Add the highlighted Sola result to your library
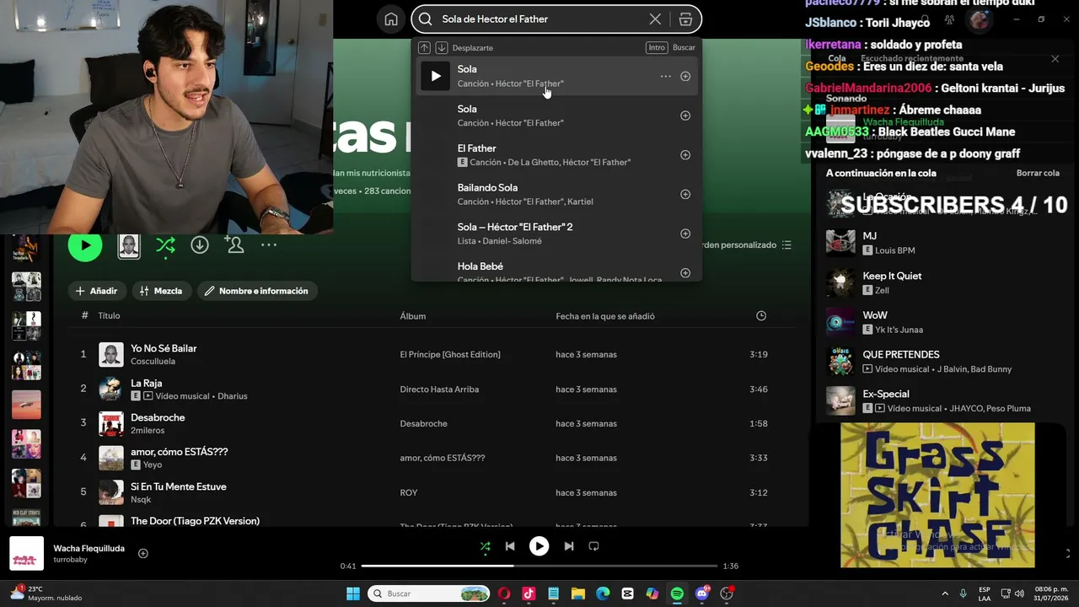This screenshot has width=1079, height=607. click(x=685, y=76)
